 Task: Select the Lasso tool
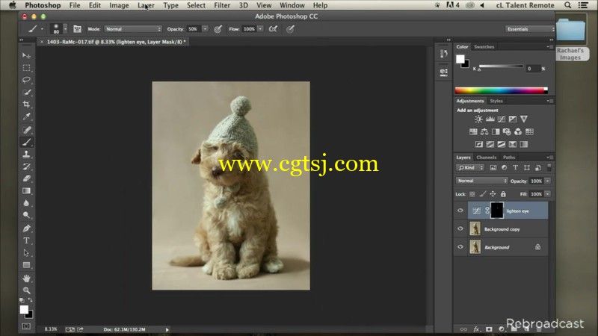click(x=26, y=80)
